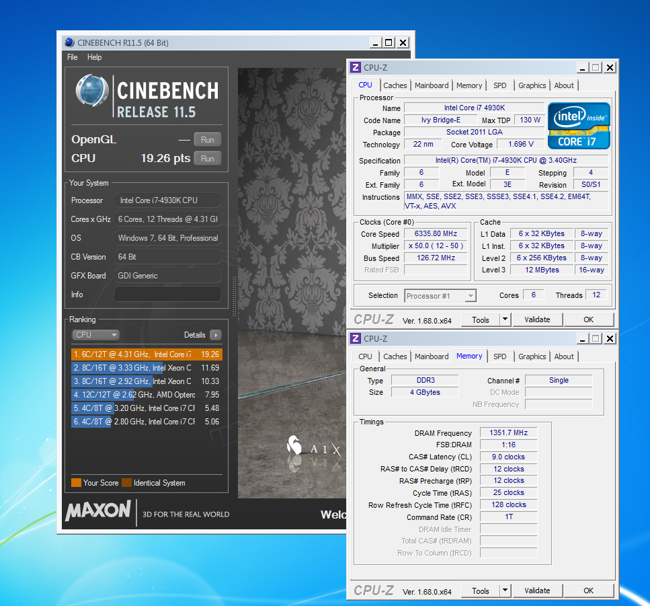
Task: Switch to CPU tab in lower CPU-Z
Action: 365,356
